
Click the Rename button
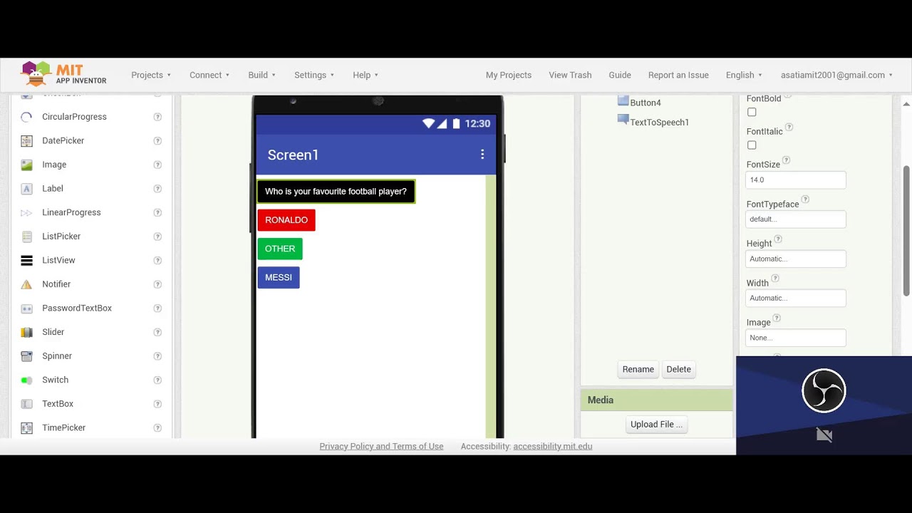[x=638, y=369]
